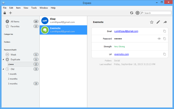Screen dimensions: 174x109
Task: Open settings gear icon in the toolbar
Action: pyautogui.click(x=138, y=13)
